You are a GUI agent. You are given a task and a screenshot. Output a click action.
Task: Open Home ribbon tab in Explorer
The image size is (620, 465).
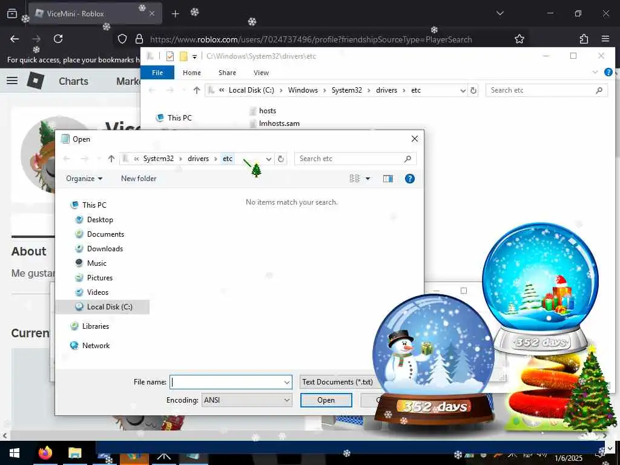(192, 73)
